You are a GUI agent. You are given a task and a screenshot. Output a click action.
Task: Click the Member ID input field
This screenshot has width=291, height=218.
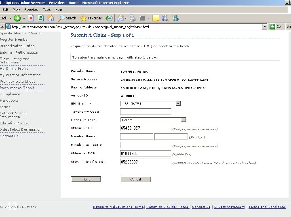pos(145,128)
